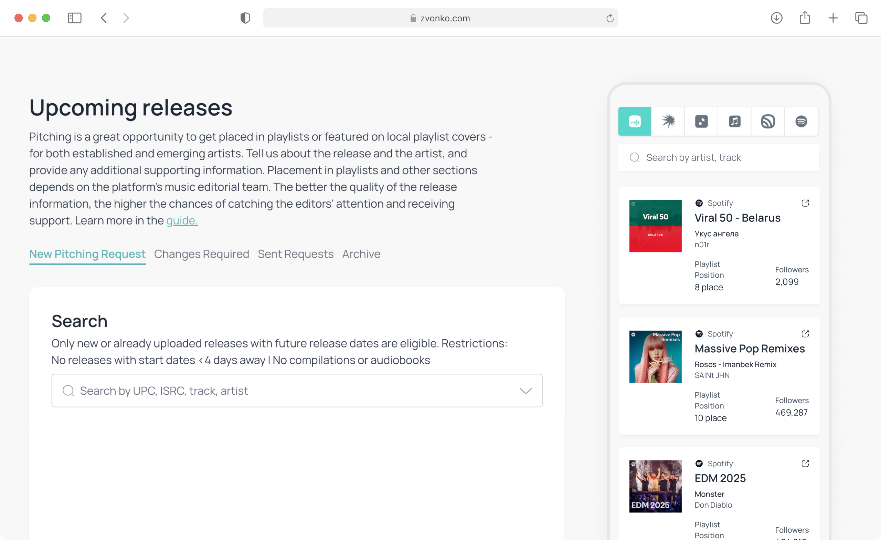Switch to the Changes Required tab

tap(201, 254)
